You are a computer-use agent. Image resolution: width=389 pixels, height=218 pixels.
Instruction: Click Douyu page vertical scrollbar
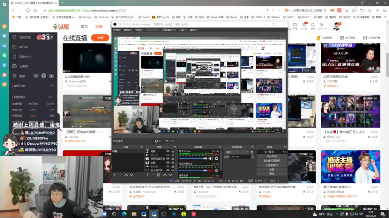(387, 65)
